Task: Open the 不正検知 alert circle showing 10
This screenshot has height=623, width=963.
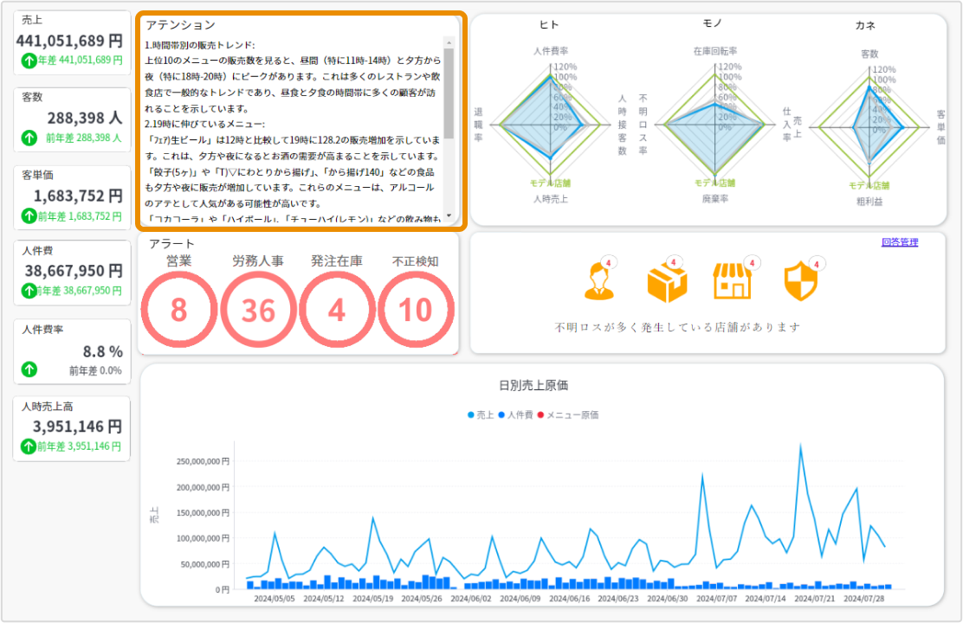Action: (417, 310)
